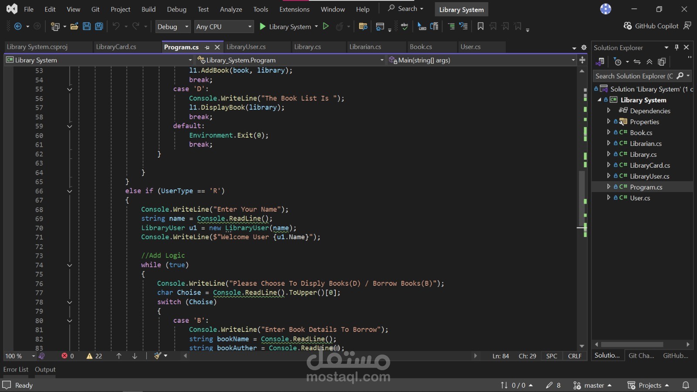Select Librarian.cs in Solution Explorer
The width and height of the screenshot is (697, 392).
[646, 143]
